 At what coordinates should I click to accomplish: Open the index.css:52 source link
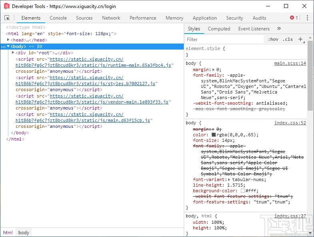(x=290, y=123)
